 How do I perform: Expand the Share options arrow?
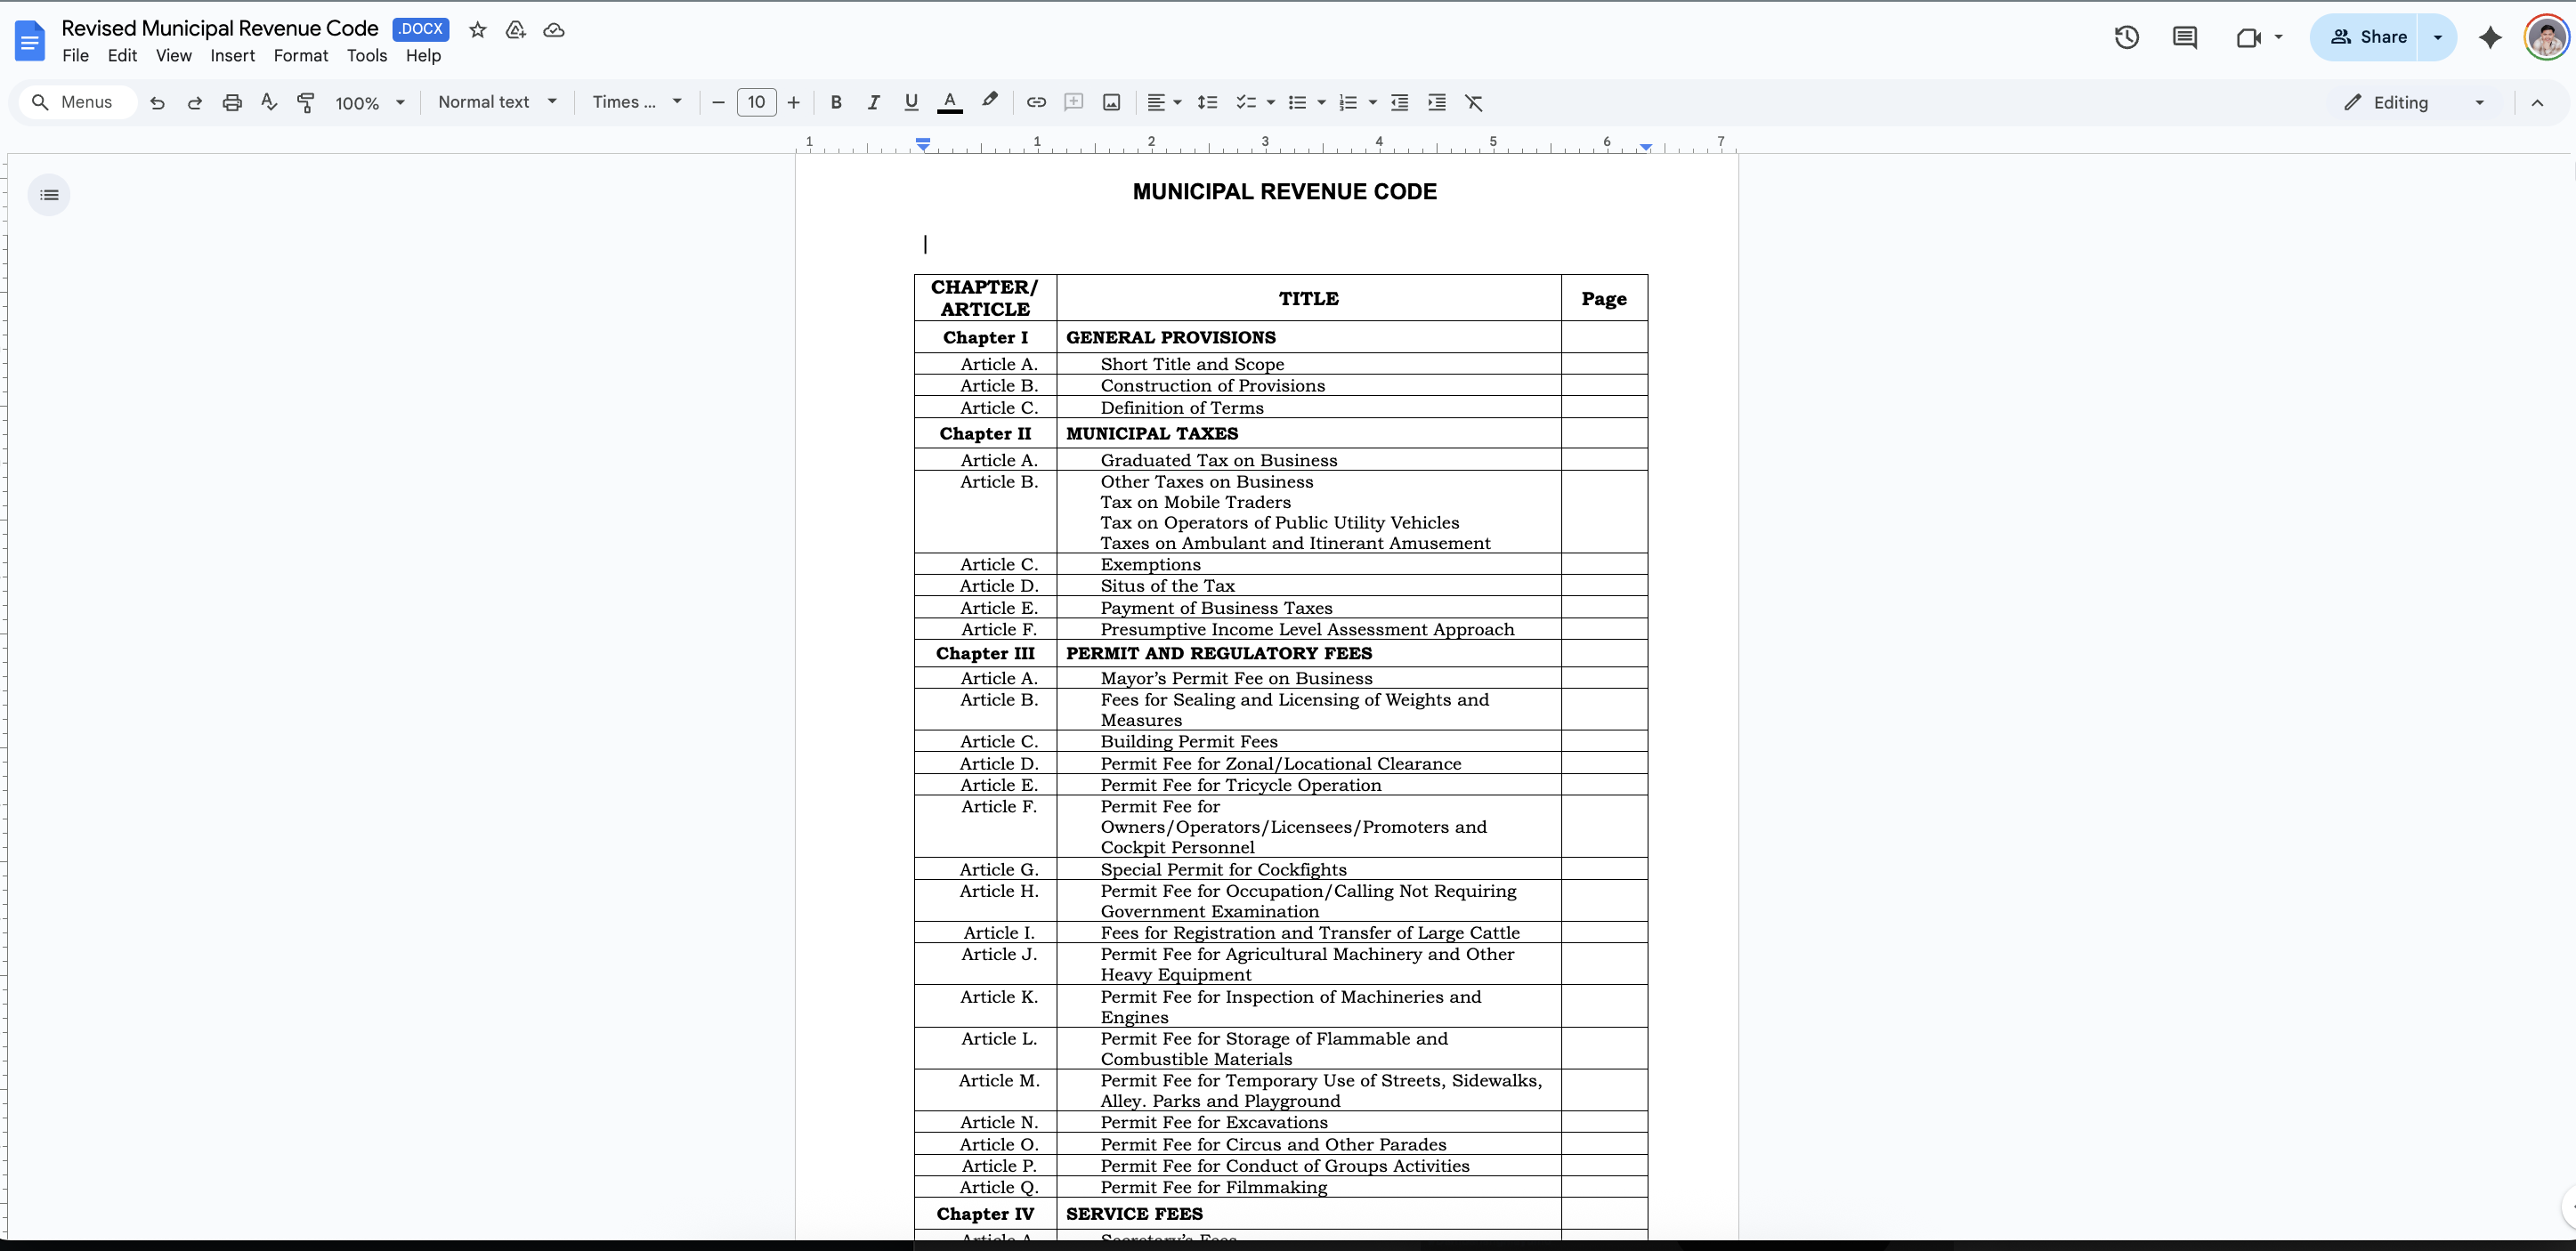pyautogui.click(x=2438, y=37)
